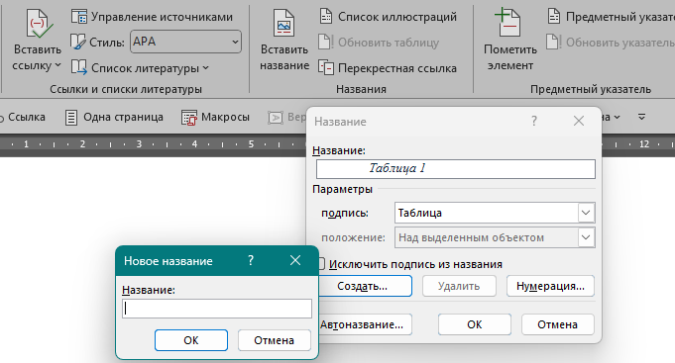The width and height of the screenshot is (675, 363).
Task: Click Cross-reference (Перекрестная ссылка)
Action: [x=388, y=68]
